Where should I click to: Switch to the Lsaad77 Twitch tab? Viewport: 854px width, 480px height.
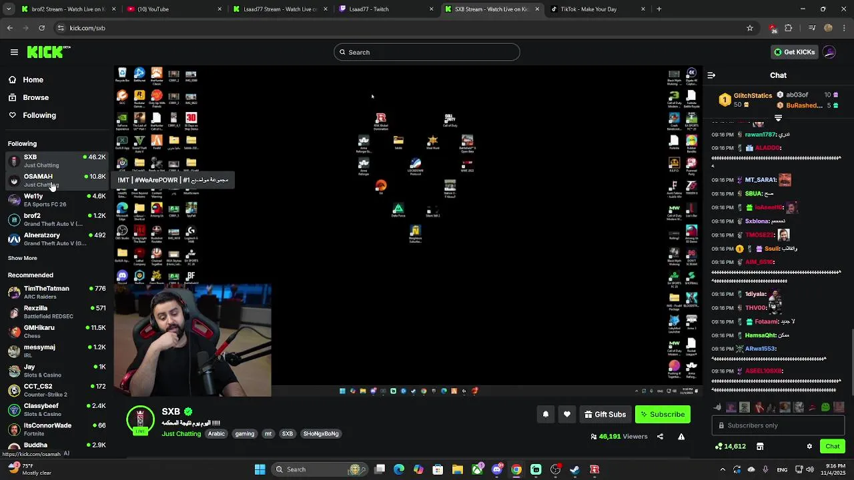(385, 9)
